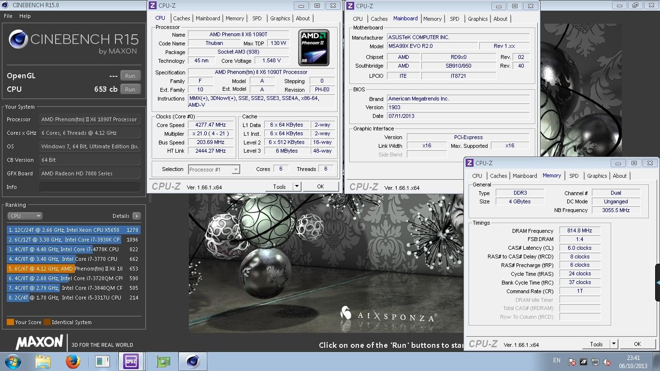The image size is (660, 371).
Task: Select ranking row Intel Core i7-3770
Action: (73, 259)
